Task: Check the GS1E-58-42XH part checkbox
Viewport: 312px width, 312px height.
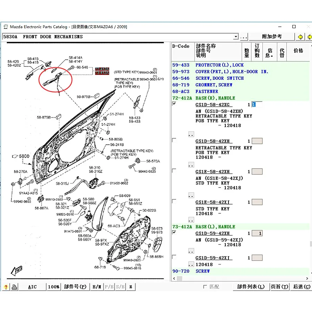Action: pos(174,171)
